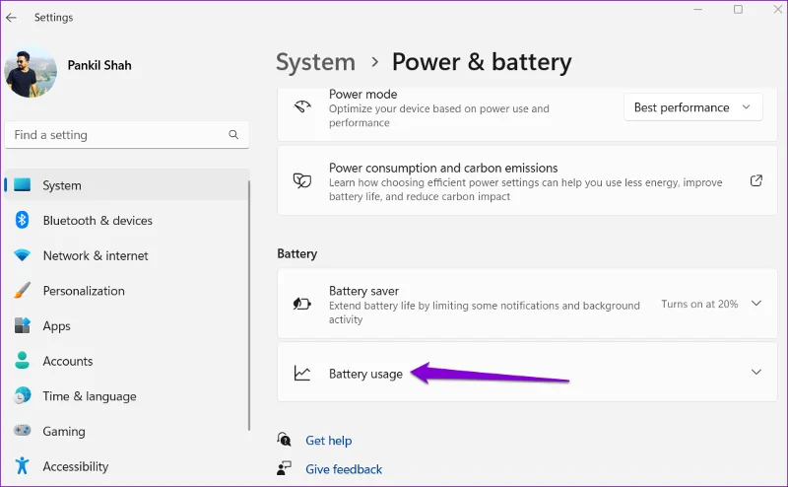This screenshot has height=487, width=788.
Task: Open Apps settings
Action: pyautogui.click(x=127, y=326)
